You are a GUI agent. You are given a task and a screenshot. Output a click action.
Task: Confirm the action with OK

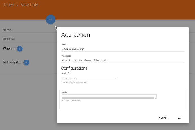[180, 118]
